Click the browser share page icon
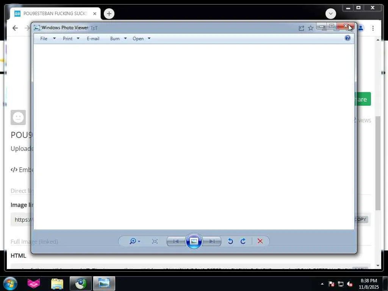Viewport: 388px width, 291px height. coord(301,28)
